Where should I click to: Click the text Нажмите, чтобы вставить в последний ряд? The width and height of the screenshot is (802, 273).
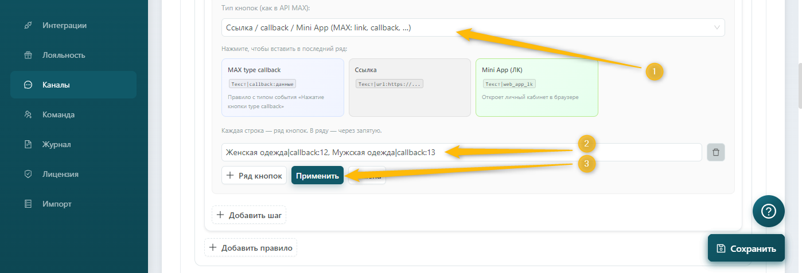[x=284, y=49]
